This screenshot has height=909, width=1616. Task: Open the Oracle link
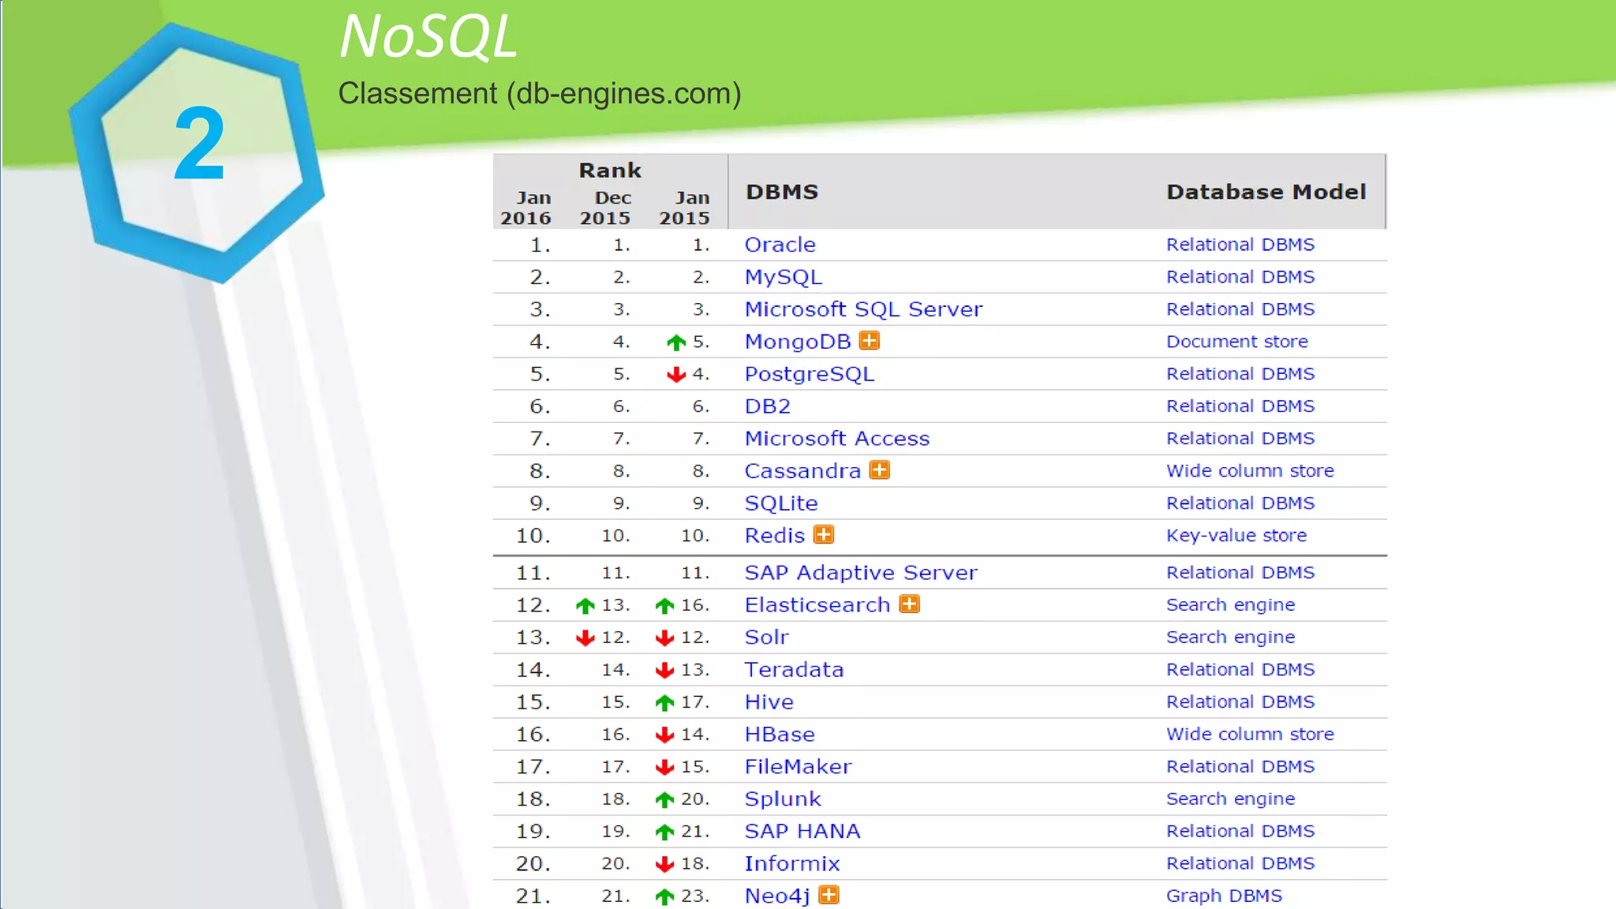[780, 245]
